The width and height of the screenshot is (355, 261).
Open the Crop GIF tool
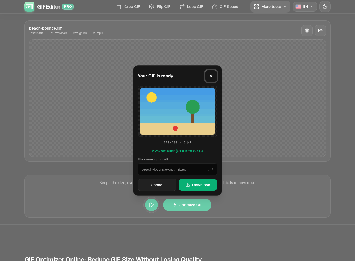[128, 7]
